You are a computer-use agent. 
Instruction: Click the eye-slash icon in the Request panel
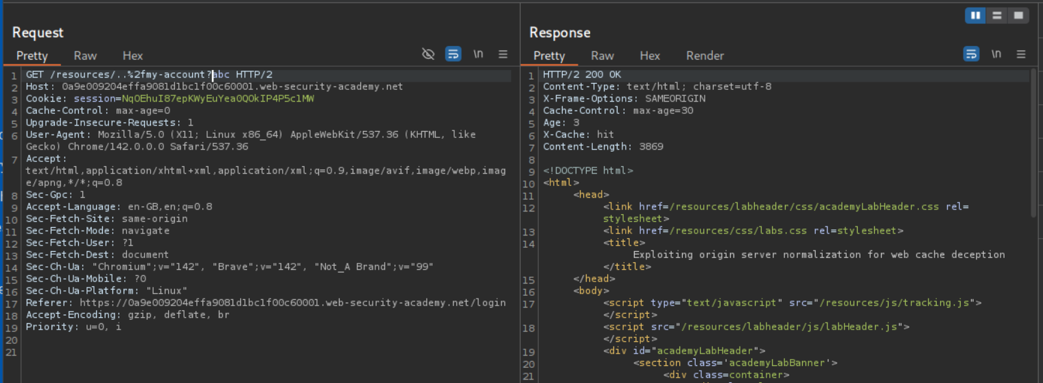click(x=428, y=54)
